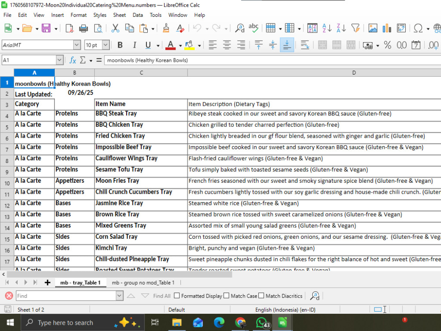This screenshot has width=441, height=331.
Task: Click Find Next down arrow
Action: [x=145, y=296]
